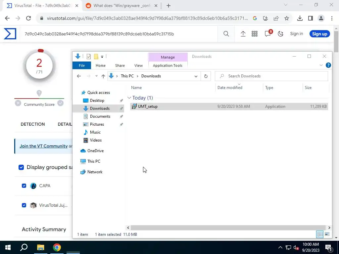The image size is (339, 254).
Task: Open the Share ribbon tab
Action: [x=120, y=65]
